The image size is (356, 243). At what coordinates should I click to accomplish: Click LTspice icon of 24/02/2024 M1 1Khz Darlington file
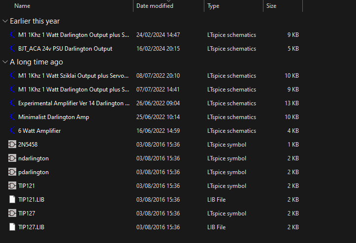[x=12, y=35]
